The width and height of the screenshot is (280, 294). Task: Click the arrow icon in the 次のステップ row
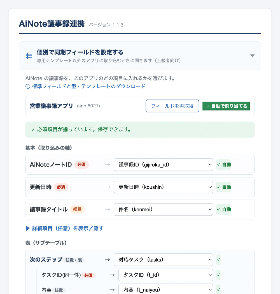click(107, 260)
